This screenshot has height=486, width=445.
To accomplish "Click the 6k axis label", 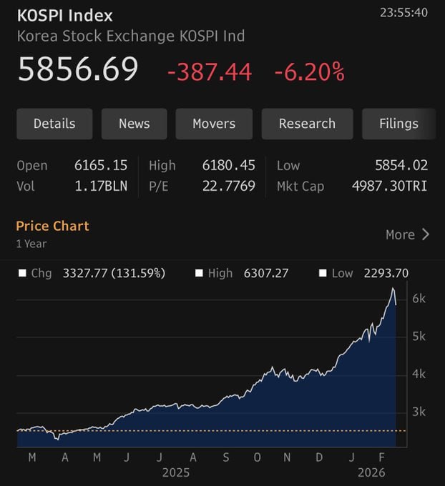I will [x=419, y=299].
